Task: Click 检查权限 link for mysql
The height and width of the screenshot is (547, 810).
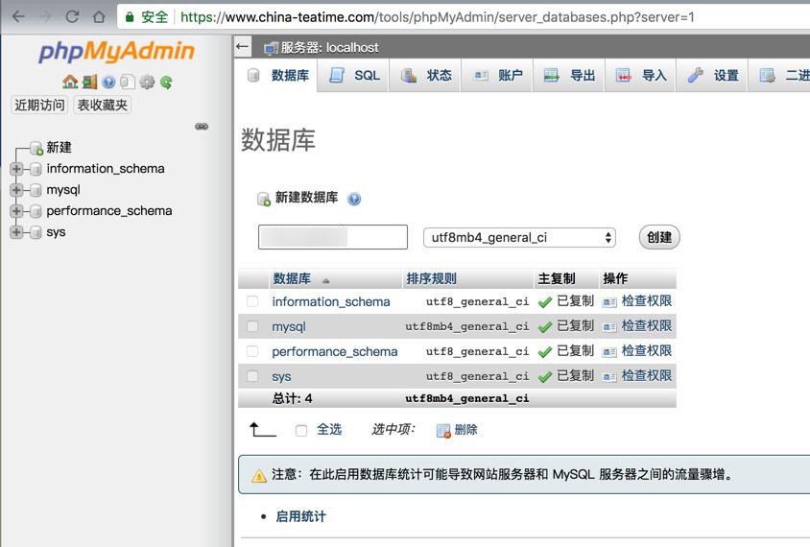Action: click(646, 326)
